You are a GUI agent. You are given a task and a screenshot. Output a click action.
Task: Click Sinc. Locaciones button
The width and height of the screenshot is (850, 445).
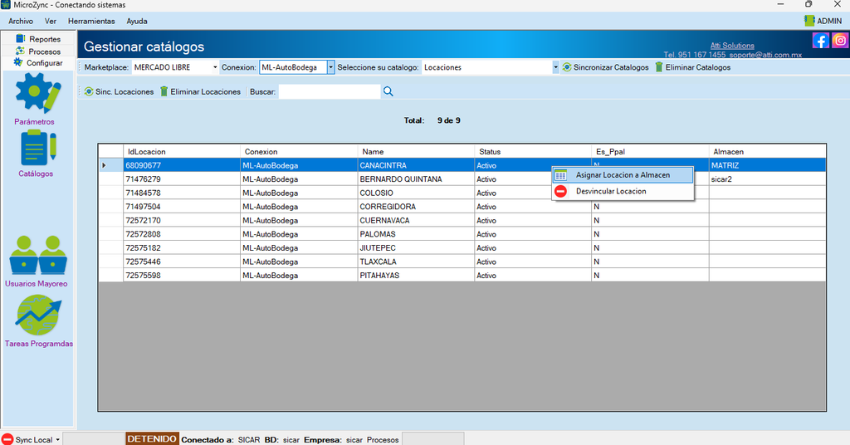(x=120, y=91)
